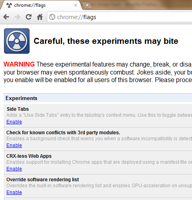Enable check for 3rd party module conflicts
Image resolution: width=192 pixels, height=200 pixels.
14,145
